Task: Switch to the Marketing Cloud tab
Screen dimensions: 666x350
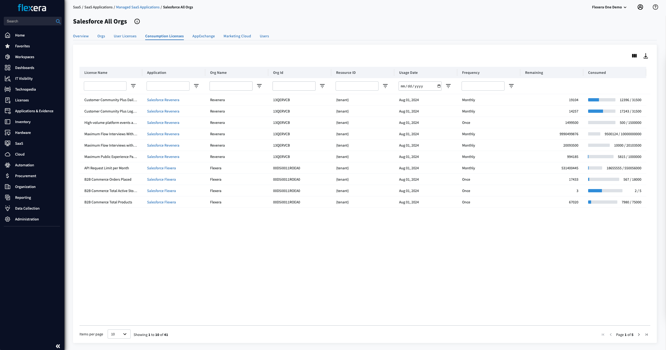Action: (237, 36)
